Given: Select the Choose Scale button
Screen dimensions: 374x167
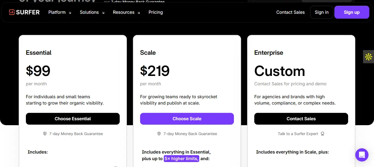Looking at the screenshot, I should [187, 119].
